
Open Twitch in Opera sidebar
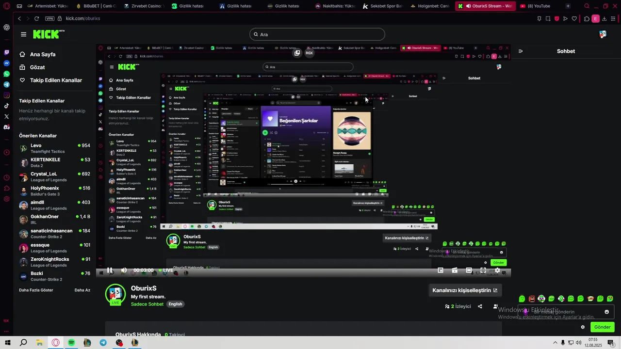coord(6,52)
